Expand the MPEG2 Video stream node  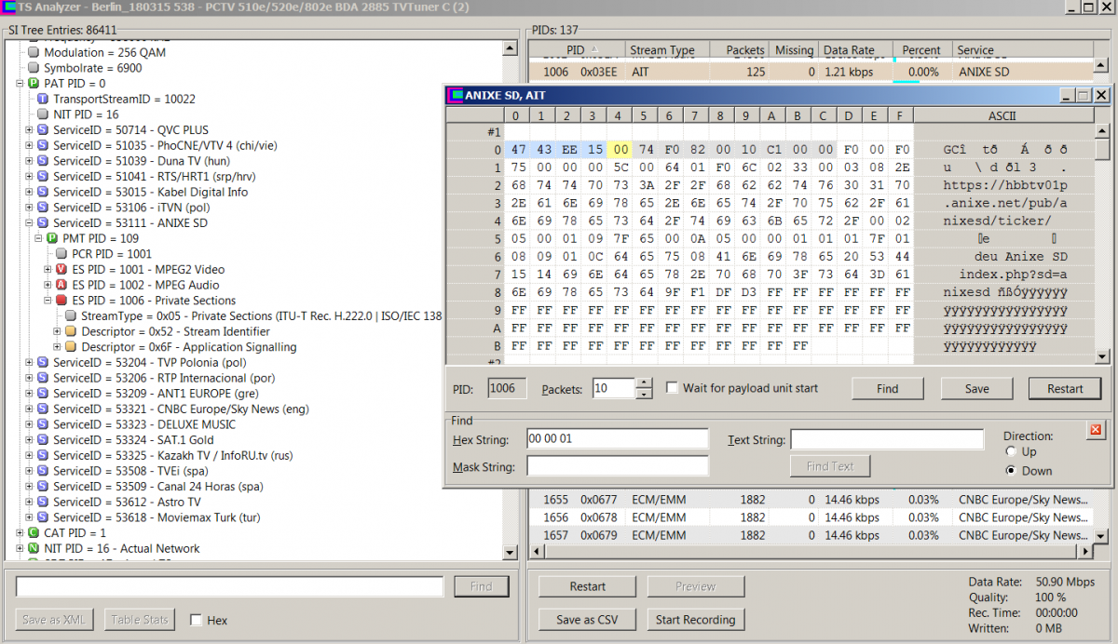(x=48, y=270)
